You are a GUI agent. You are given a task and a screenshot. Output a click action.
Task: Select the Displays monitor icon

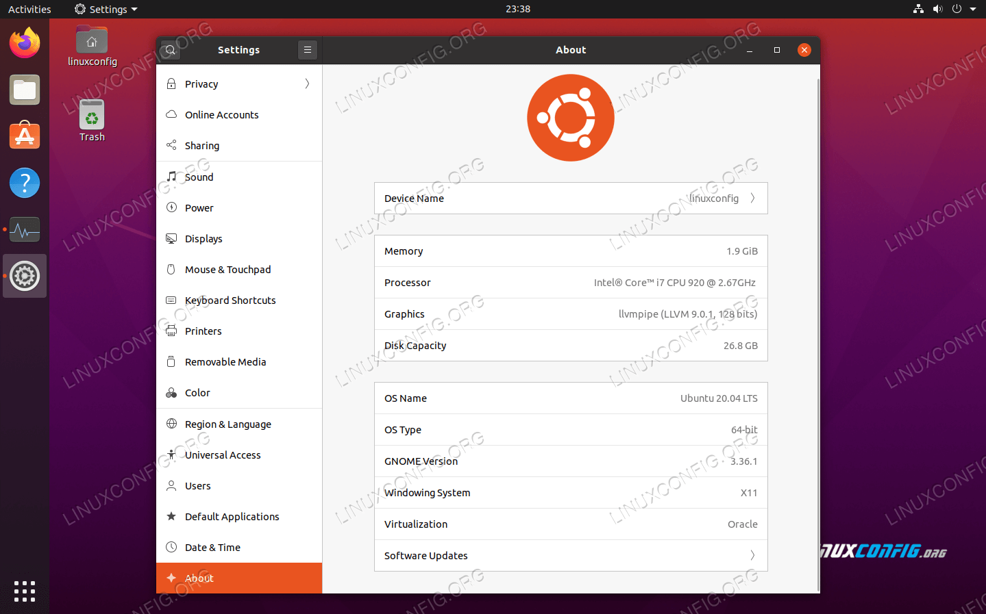click(171, 238)
